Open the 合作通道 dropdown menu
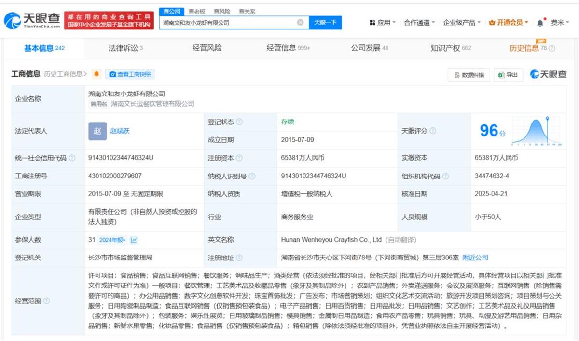 419,23
